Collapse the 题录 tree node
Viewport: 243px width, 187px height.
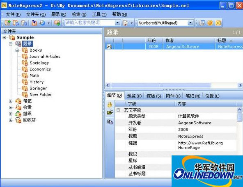coord(11,44)
